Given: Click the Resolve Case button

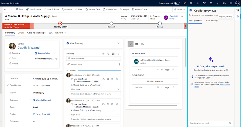Looking at the screenshot, I should tap(93, 9).
